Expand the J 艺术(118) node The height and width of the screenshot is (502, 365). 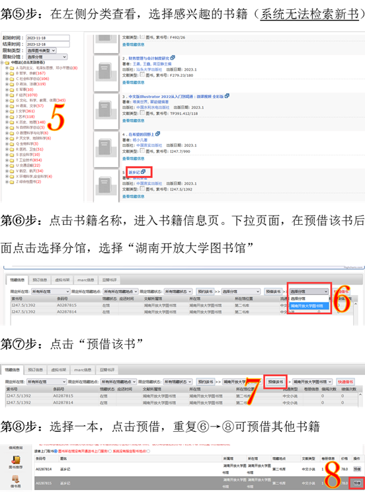click(x=7, y=117)
